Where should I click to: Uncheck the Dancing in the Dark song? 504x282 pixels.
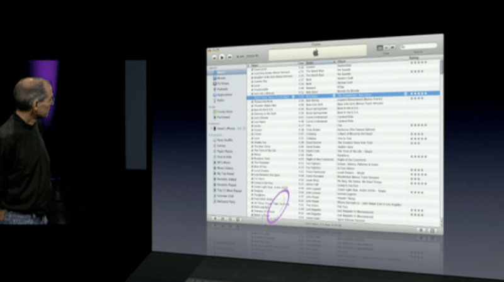click(251, 115)
